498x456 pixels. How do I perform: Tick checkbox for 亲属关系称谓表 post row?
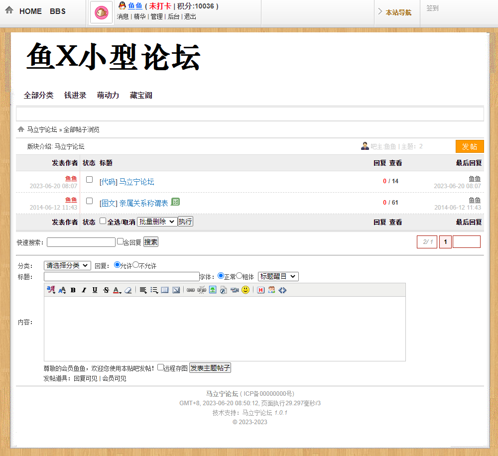click(90, 201)
